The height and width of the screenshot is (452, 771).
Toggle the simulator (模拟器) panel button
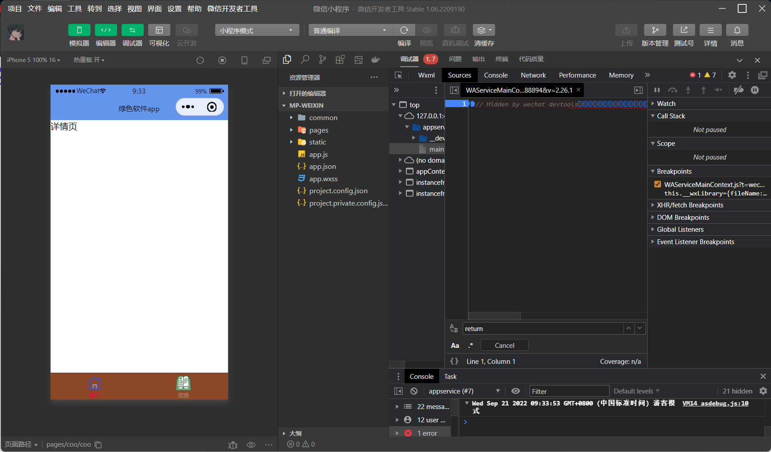(79, 30)
